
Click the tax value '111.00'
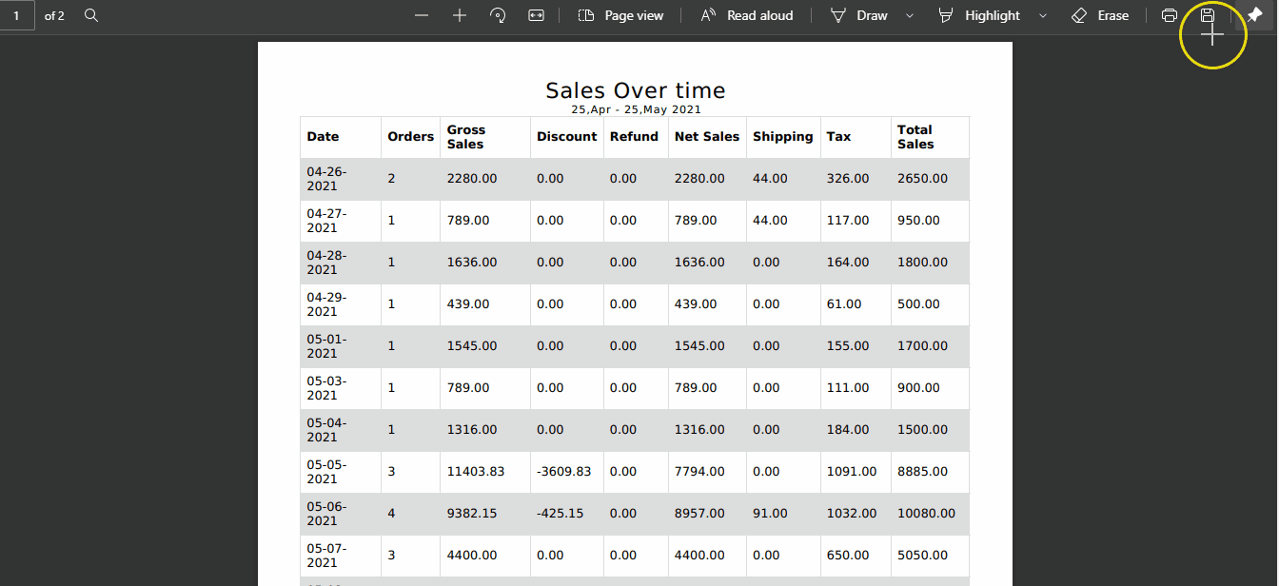[x=848, y=388]
